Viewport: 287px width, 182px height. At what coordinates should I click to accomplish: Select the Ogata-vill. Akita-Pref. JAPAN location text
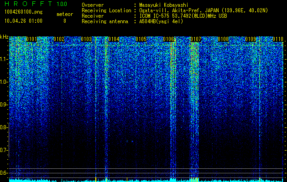[204, 10]
